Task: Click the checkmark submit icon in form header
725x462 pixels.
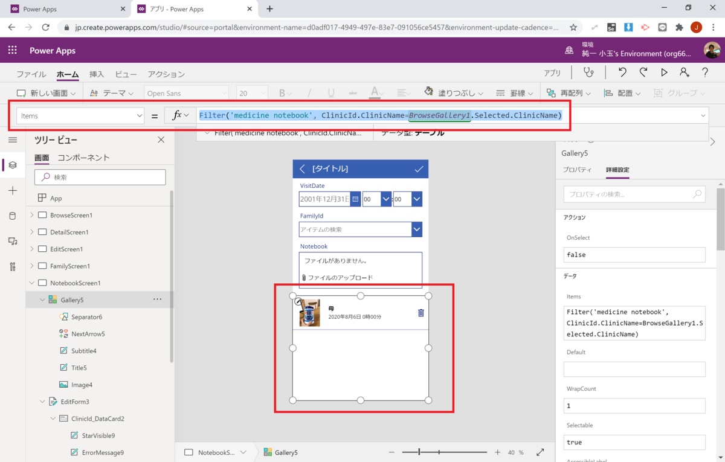Action: coord(419,169)
